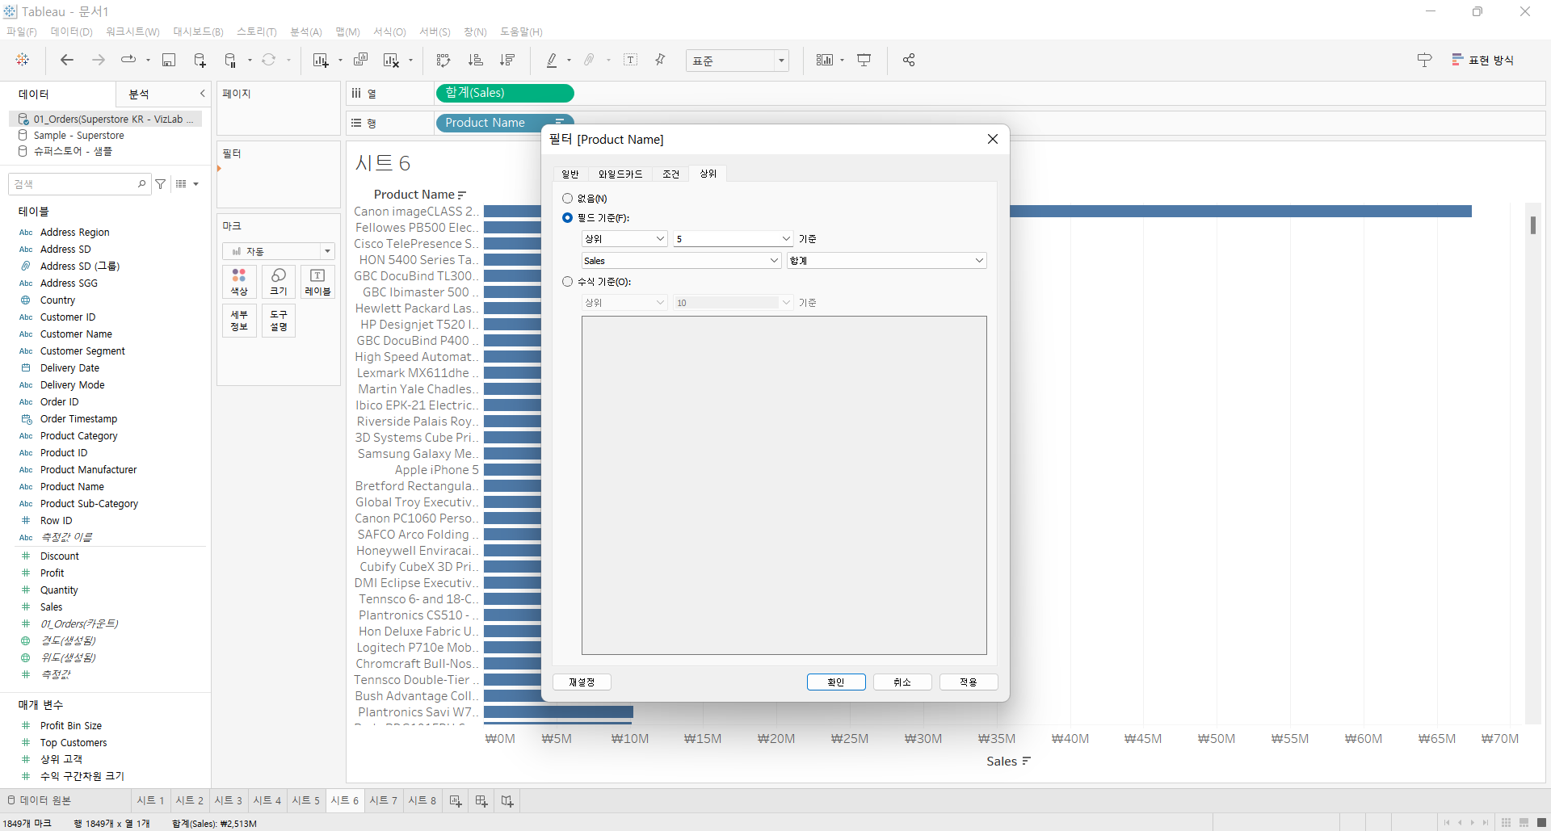Click the new worksheet toolbar icon
The width and height of the screenshot is (1551, 831).
point(321,60)
